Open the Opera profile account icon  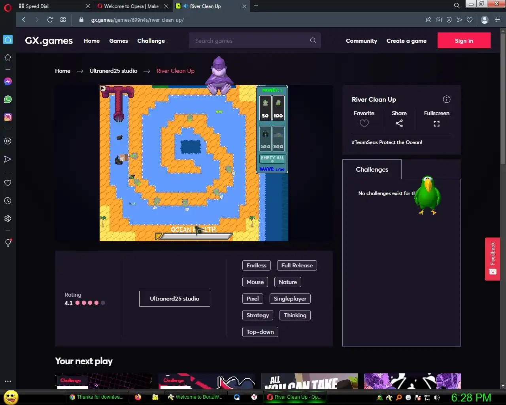(x=485, y=20)
